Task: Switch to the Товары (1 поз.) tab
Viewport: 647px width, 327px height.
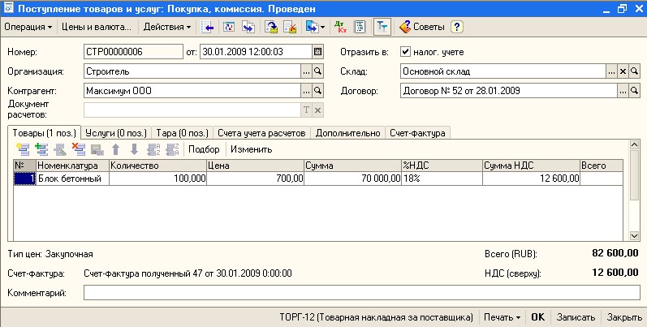Action: click(44, 133)
